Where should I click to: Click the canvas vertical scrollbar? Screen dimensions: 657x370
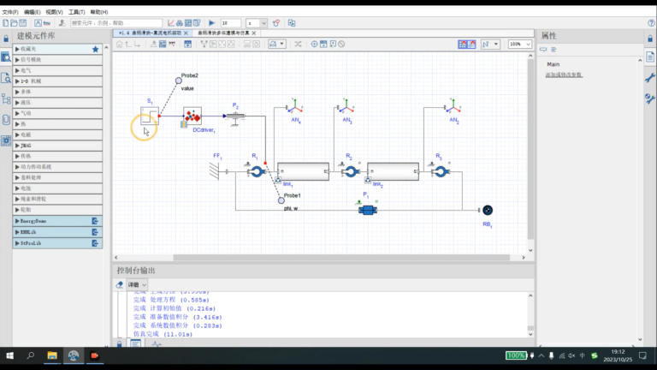530,150
